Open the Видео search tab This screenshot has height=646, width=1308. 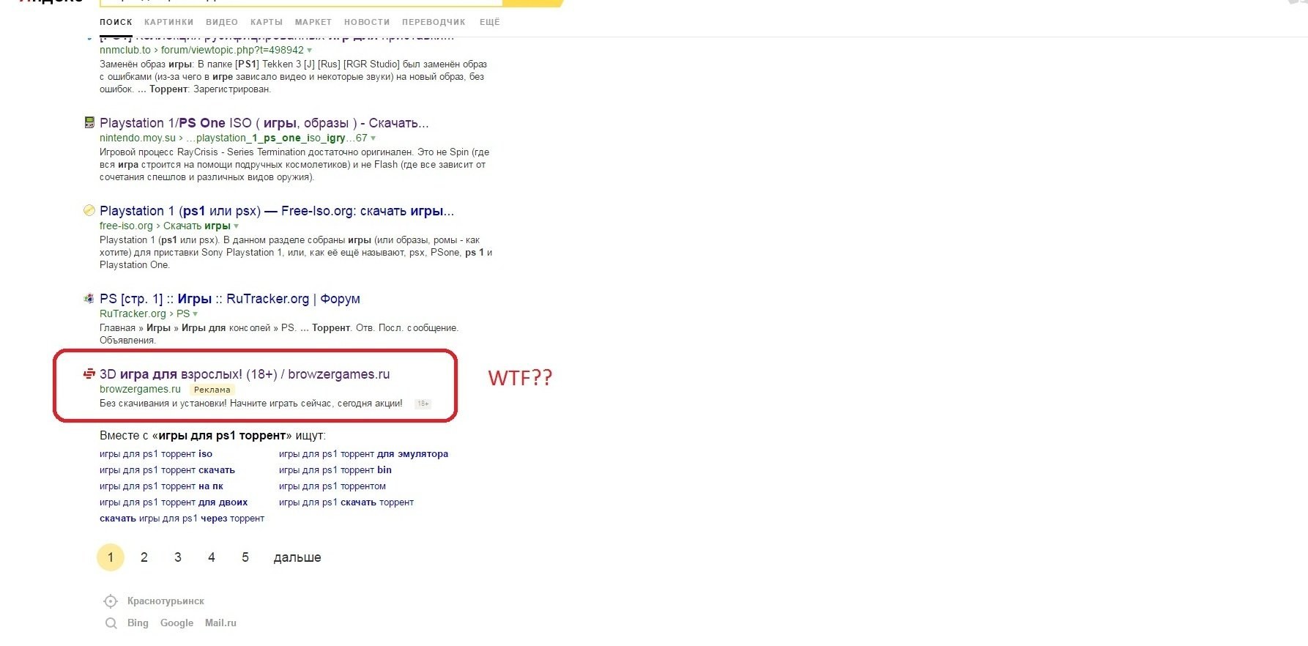click(222, 22)
